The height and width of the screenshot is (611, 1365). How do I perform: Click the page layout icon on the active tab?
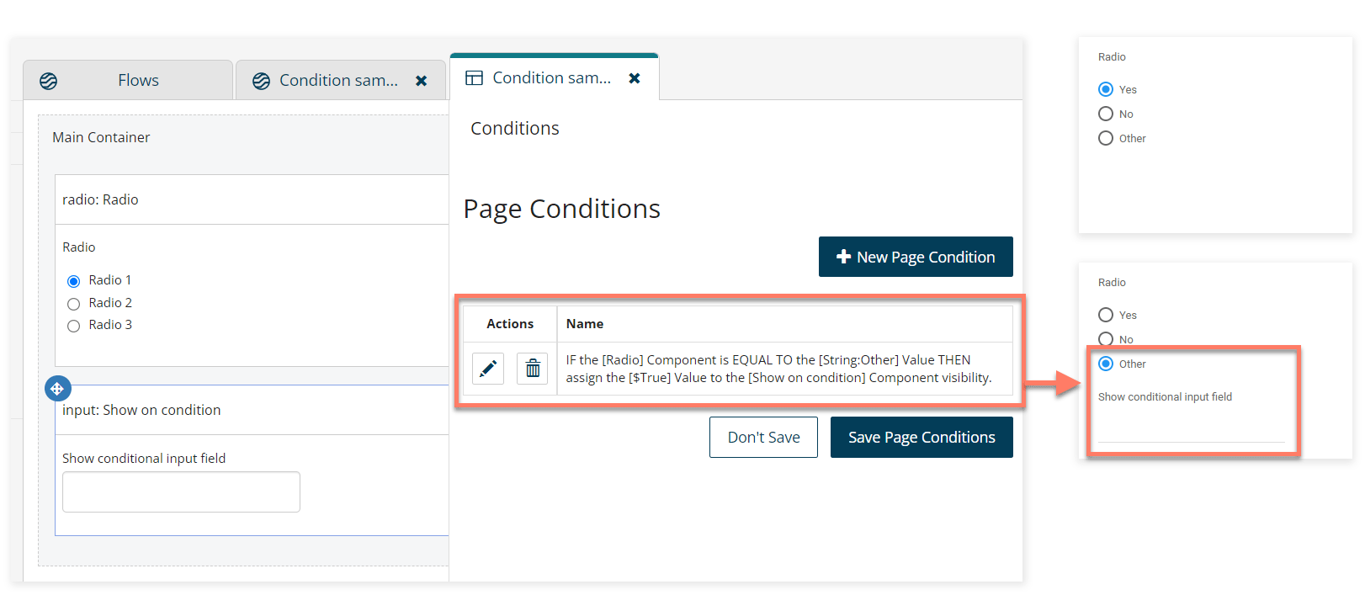click(475, 78)
